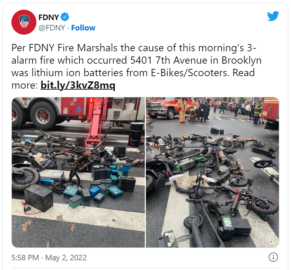
Task: Open the right photo of burned scooters
Action: click(212, 172)
